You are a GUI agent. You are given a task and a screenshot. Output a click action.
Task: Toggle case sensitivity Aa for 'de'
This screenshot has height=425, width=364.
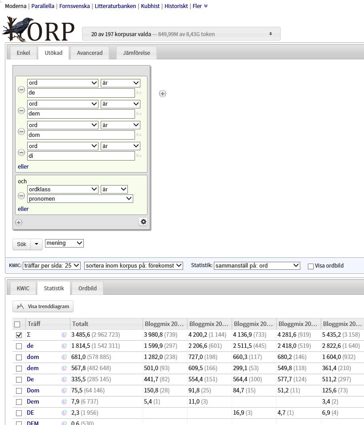coord(139,93)
